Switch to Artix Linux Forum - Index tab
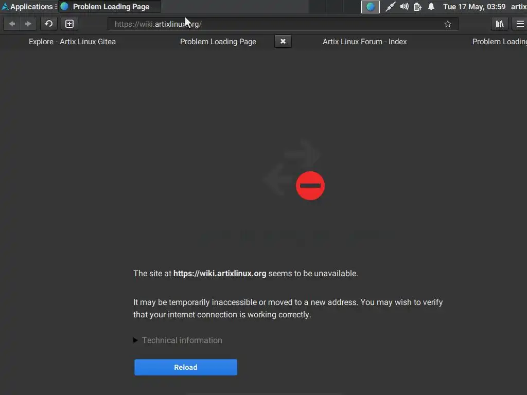527x395 pixels. (365, 42)
